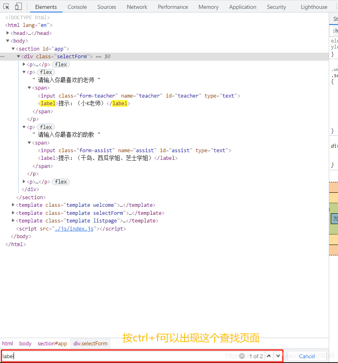Toggle the flex badge on the last p element
This screenshot has width=338, height=363.
point(61,182)
